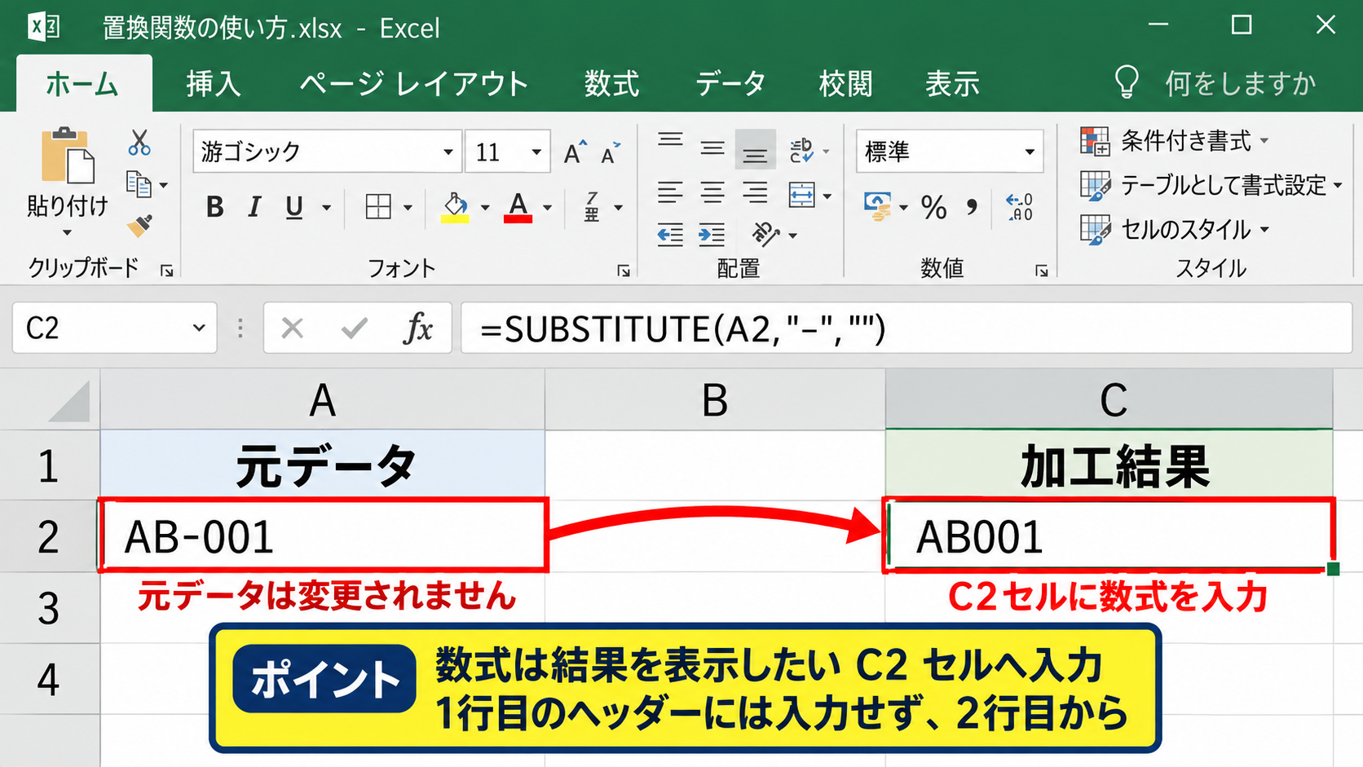Select cell A2 containing AB-001
The image size is (1363, 767).
tap(323, 536)
